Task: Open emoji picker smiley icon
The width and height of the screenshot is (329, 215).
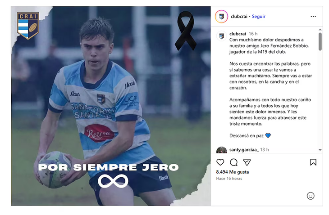Action: [x=311, y=196]
